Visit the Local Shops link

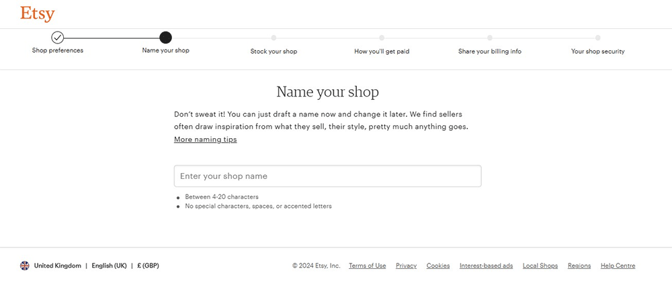(x=540, y=265)
